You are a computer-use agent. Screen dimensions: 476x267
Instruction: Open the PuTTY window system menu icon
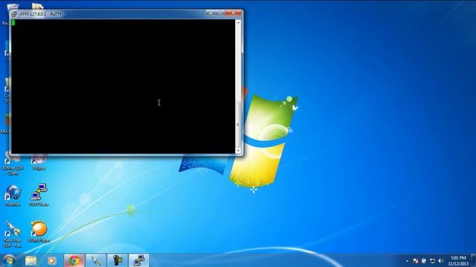tap(14, 14)
